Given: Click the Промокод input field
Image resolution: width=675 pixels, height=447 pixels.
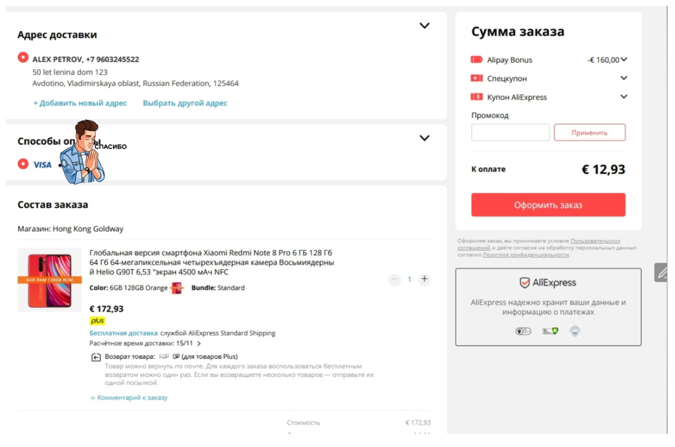Looking at the screenshot, I should (510, 132).
